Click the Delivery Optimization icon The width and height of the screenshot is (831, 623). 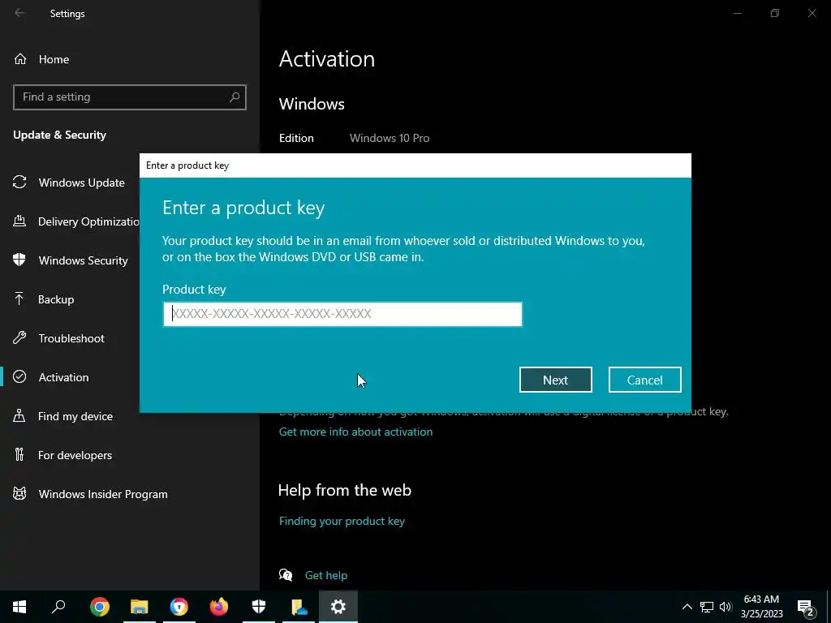(x=19, y=221)
